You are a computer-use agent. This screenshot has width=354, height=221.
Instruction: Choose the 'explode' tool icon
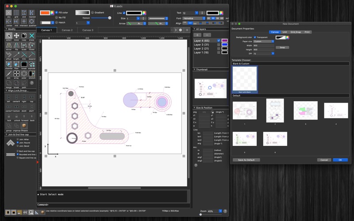tap(31, 64)
